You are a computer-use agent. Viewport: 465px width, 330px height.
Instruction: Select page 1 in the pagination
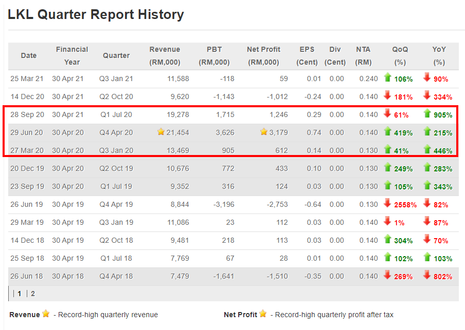pyautogui.click(x=20, y=294)
